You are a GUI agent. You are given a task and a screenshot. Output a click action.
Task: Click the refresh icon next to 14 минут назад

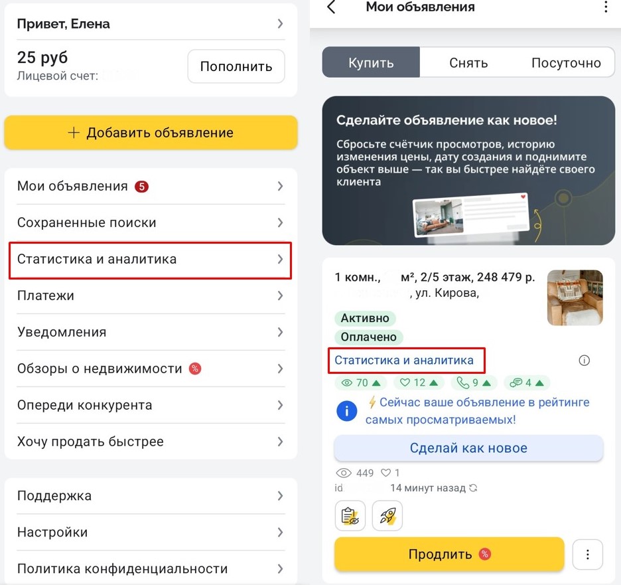point(473,488)
